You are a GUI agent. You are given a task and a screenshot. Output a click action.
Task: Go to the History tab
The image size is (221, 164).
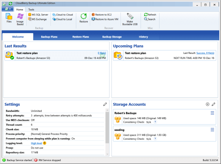(143, 37)
